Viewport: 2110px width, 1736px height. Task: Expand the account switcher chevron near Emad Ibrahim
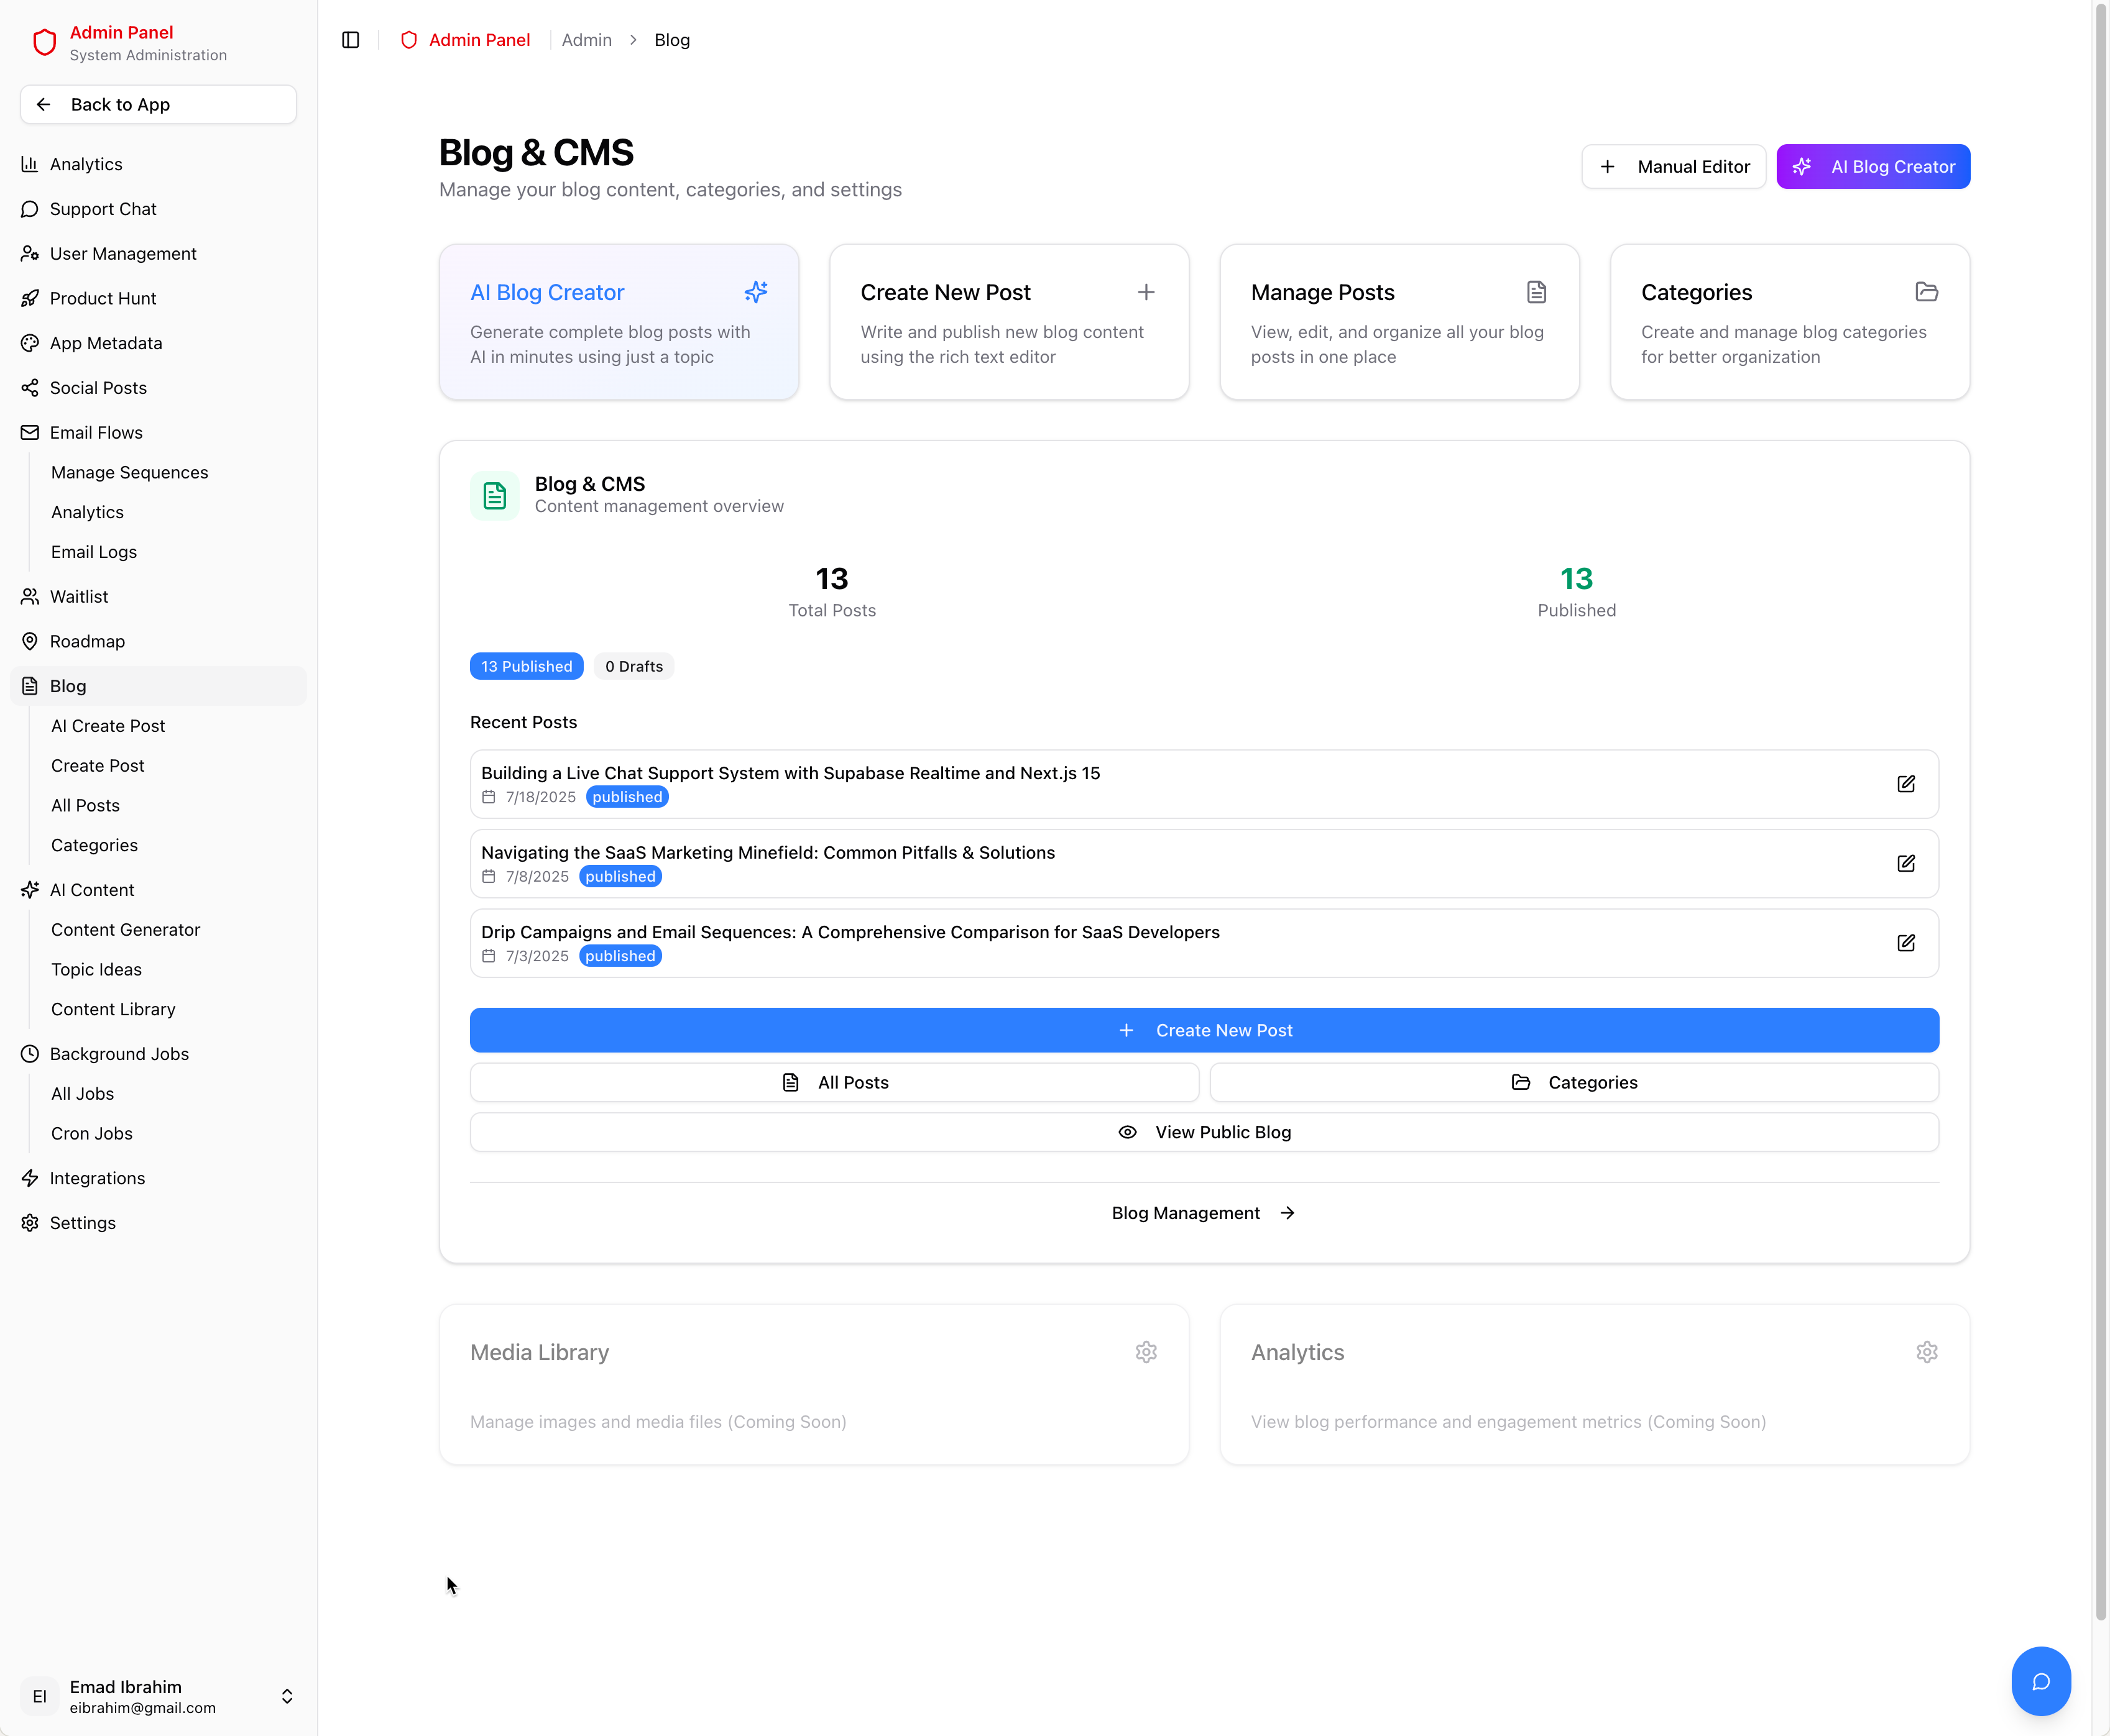pyautogui.click(x=287, y=1696)
